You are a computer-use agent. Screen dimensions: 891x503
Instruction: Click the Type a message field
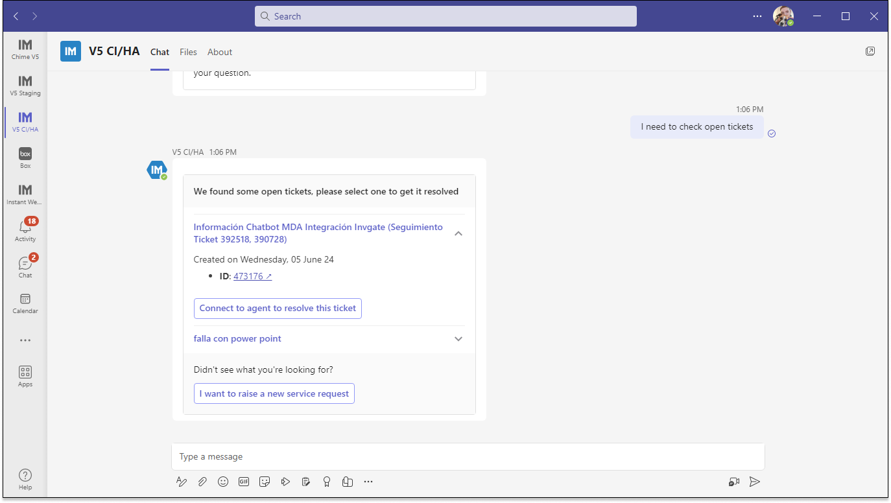coord(468,456)
